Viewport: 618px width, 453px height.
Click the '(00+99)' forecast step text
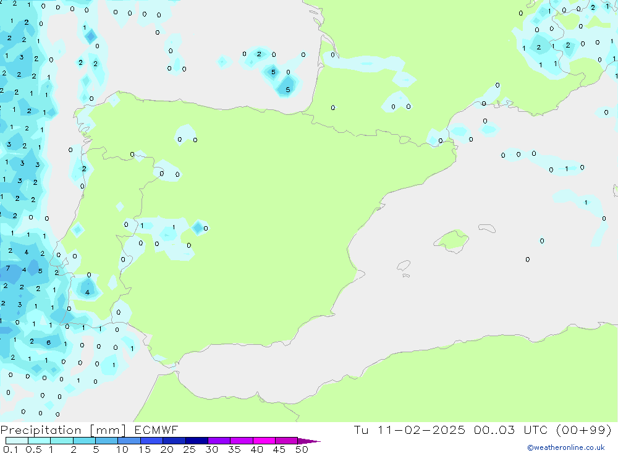584,430
